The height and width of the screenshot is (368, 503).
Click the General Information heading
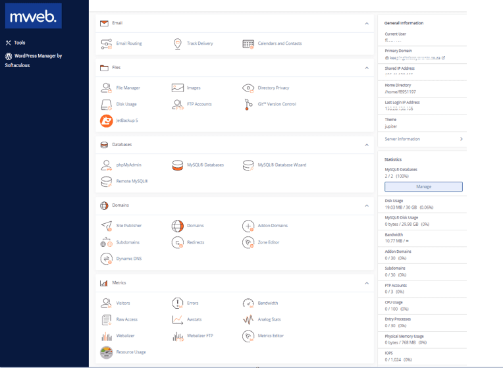point(404,23)
